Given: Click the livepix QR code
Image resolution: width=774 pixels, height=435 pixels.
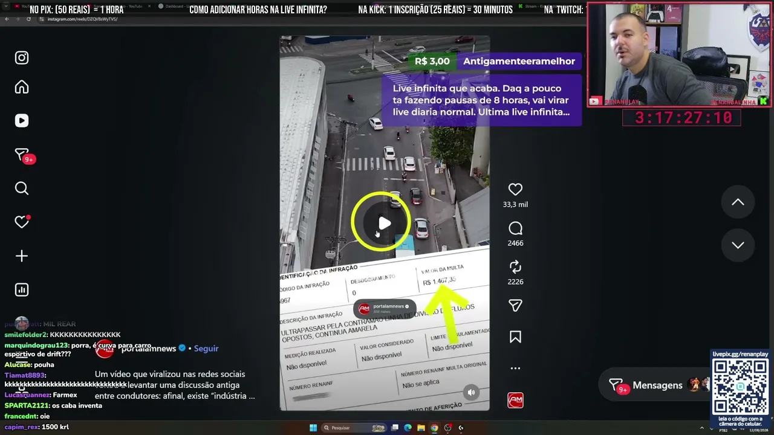Looking at the screenshot, I should [x=740, y=386].
